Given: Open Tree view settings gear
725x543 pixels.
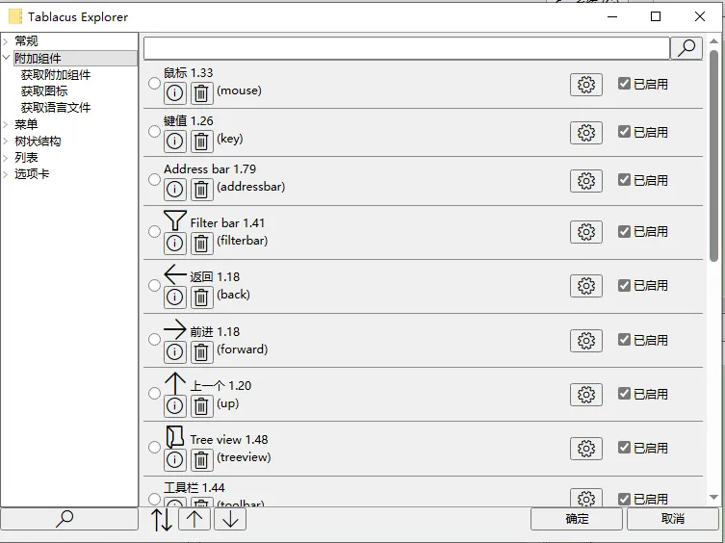Looking at the screenshot, I should click(x=586, y=449).
